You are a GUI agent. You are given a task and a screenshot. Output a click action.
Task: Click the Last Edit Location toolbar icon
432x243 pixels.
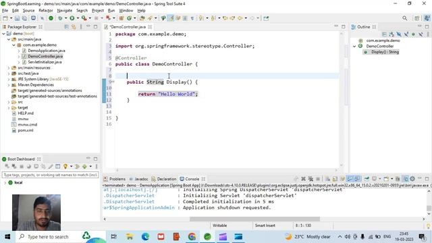[225, 18]
